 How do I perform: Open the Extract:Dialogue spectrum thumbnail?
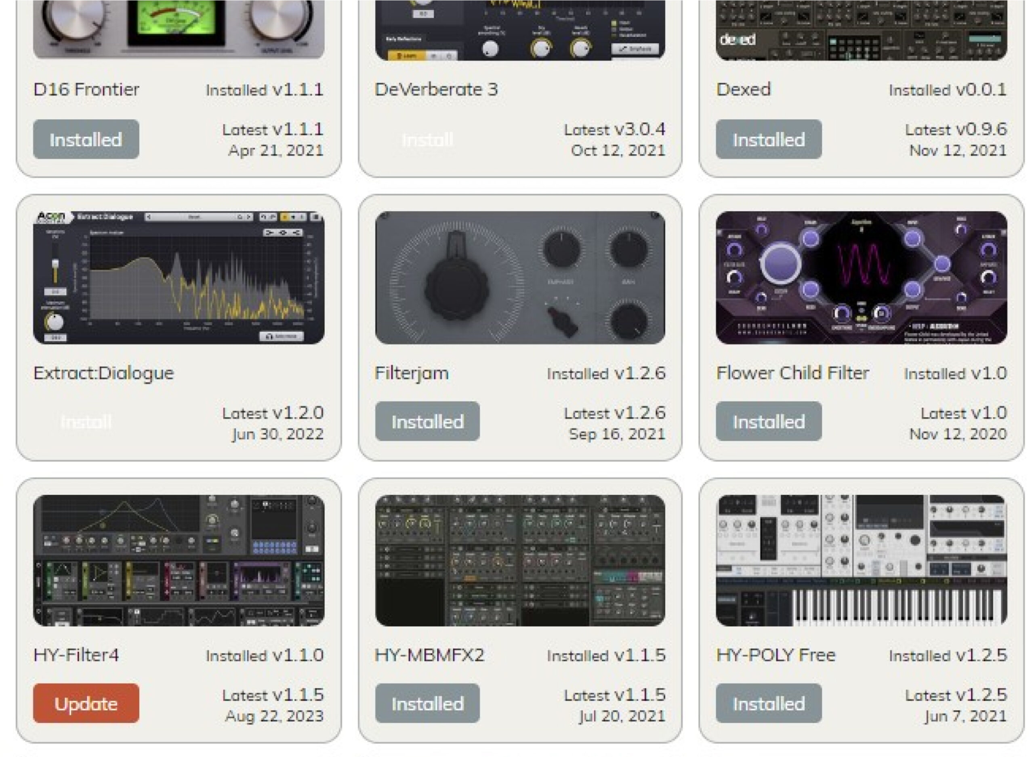click(179, 278)
